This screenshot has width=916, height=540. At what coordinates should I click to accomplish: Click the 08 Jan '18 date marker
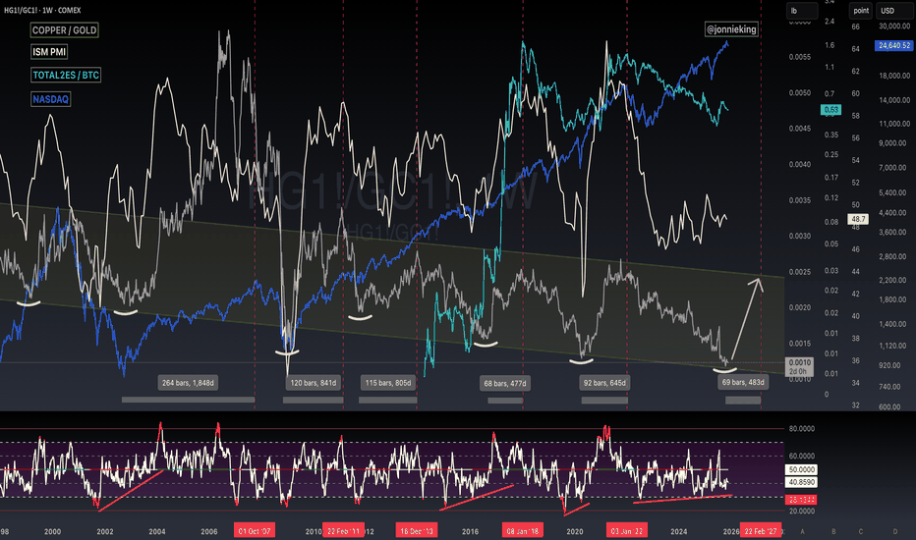(522, 530)
